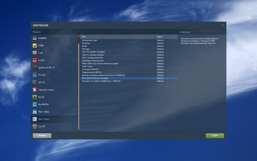Viewport: 257px width, 161px height.
Task: Click the module list scroll-down arrow
Action: click(x=79, y=130)
